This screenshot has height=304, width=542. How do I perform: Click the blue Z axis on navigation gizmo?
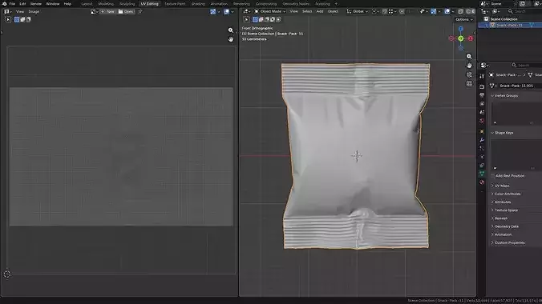461,29
